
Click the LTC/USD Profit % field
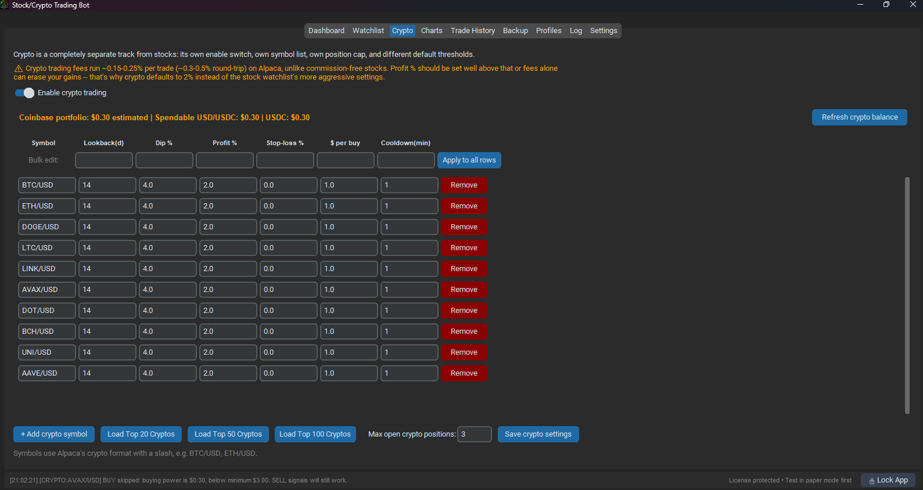pos(228,248)
